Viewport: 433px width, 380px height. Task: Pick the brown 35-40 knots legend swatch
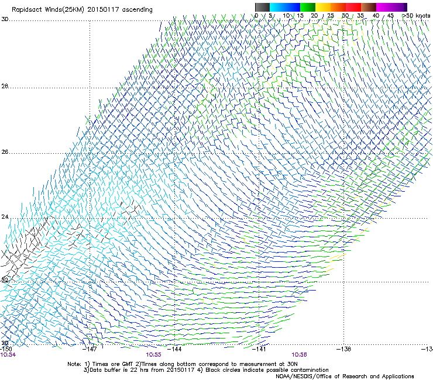tap(369, 7)
